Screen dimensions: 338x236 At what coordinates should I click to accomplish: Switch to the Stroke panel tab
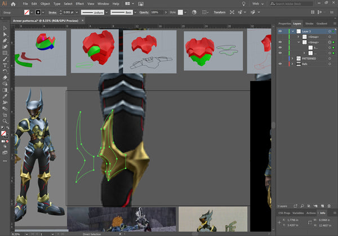point(310,24)
